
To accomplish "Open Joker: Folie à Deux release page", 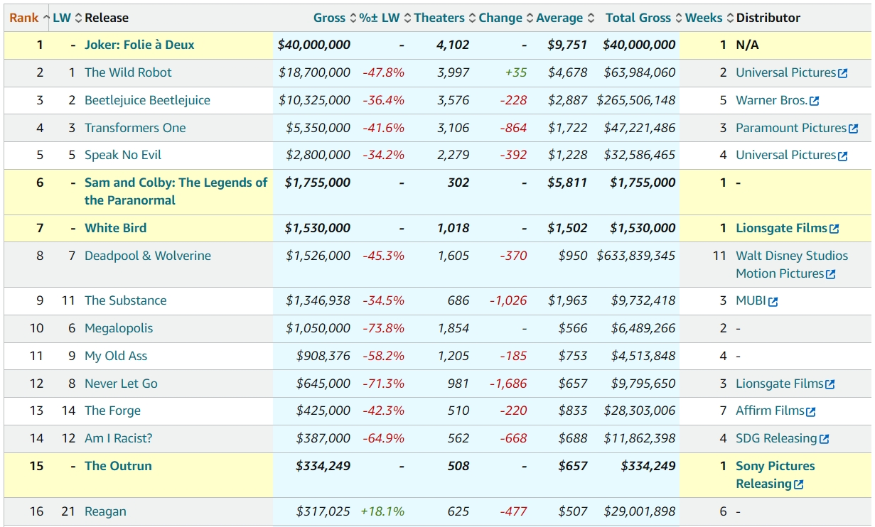I will (139, 45).
